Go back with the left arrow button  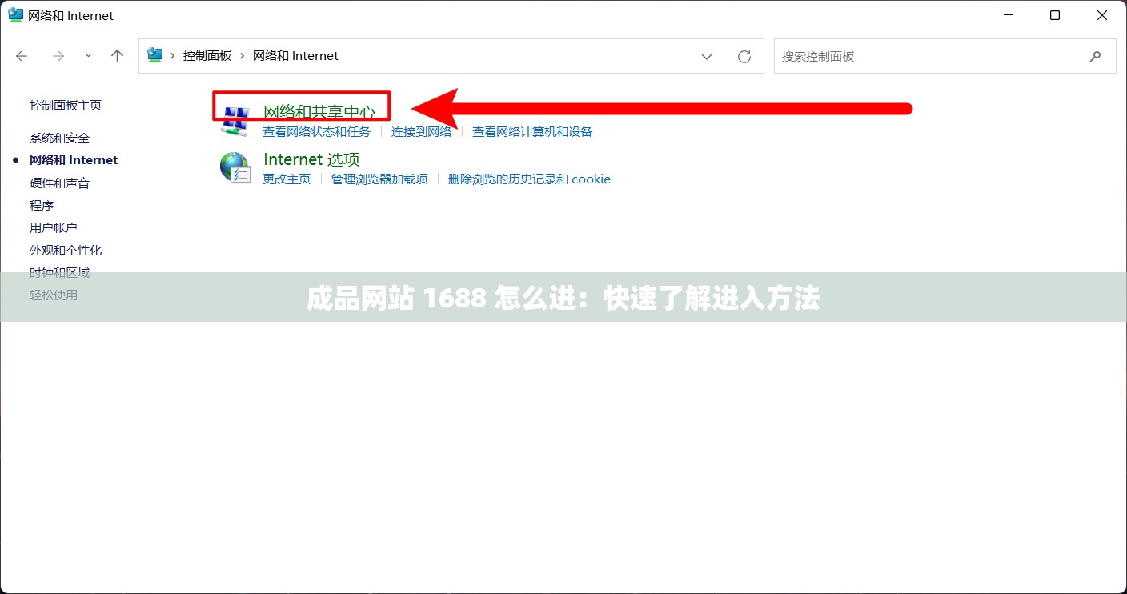click(x=22, y=56)
